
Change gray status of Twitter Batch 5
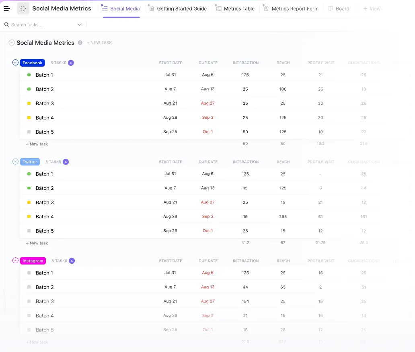click(29, 231)
